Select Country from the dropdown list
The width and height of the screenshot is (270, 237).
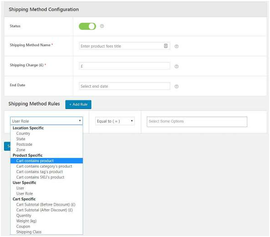pyautogui.click(x=47, y=133)
